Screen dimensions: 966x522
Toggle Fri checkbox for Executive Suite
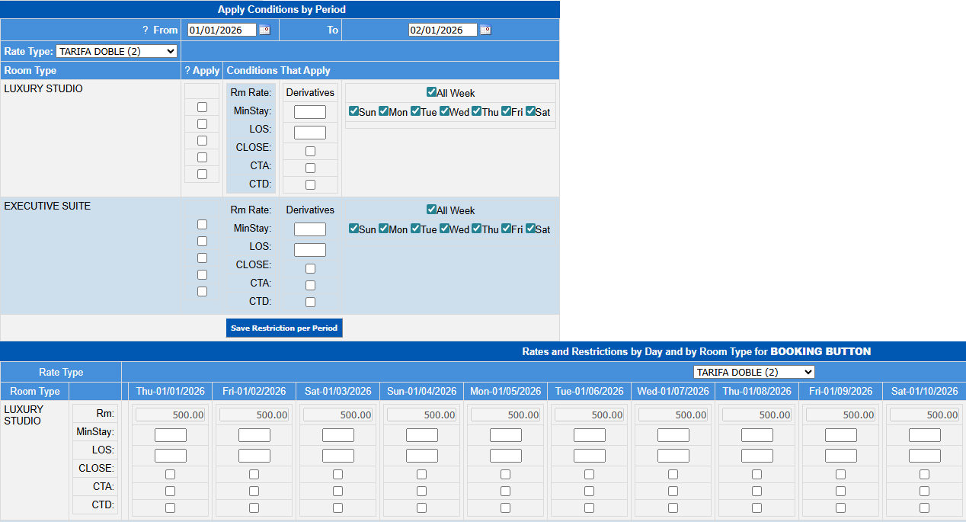(x=507, y=229)
